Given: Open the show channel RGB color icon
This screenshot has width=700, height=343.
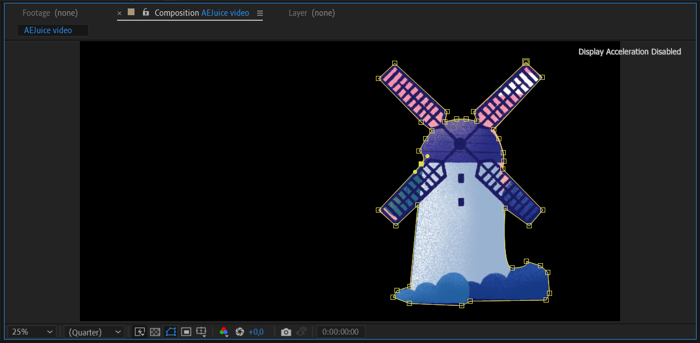Looking at the screenshot, I should (x=224, y=332).
